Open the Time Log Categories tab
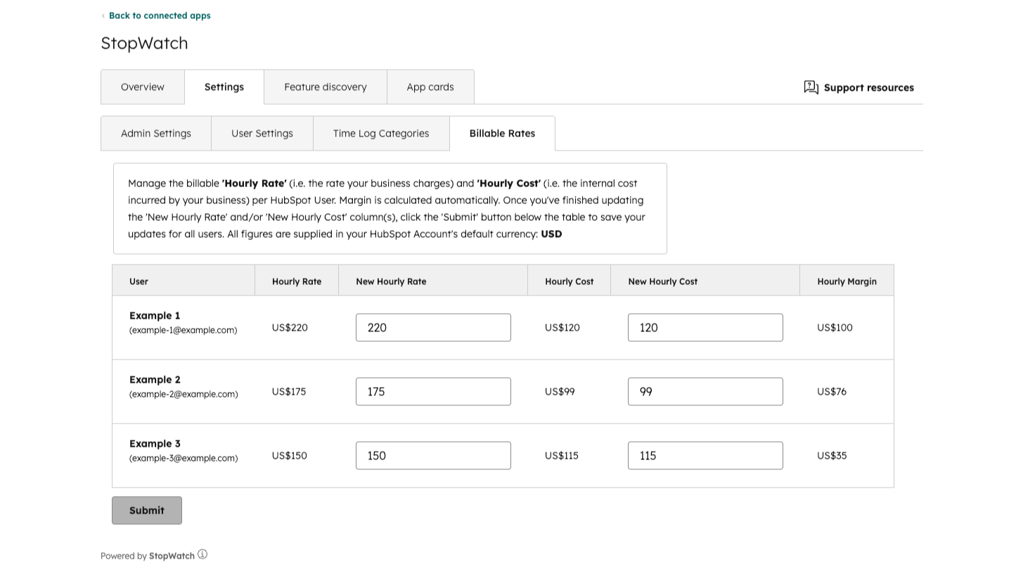The image size is (1016, 572). point(381,133)
